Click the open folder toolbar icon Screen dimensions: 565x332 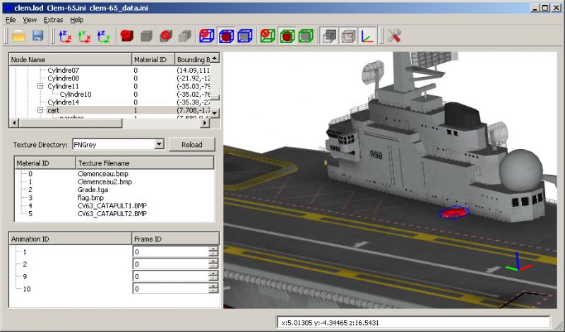point(19,36)
